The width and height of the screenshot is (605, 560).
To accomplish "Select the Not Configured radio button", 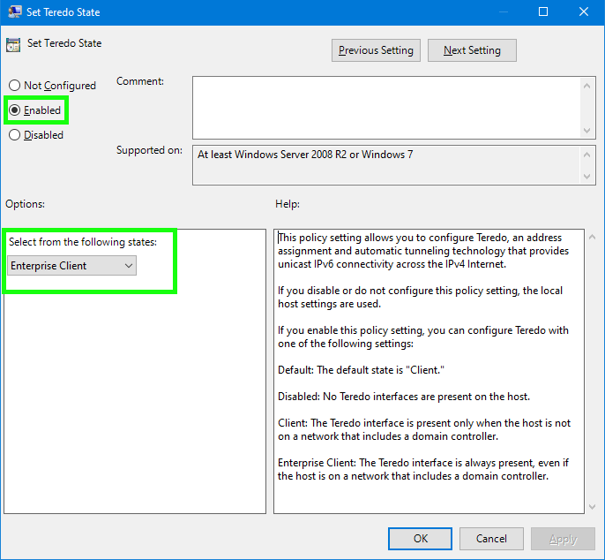I will pyautogui.click(x=14, y=86).
